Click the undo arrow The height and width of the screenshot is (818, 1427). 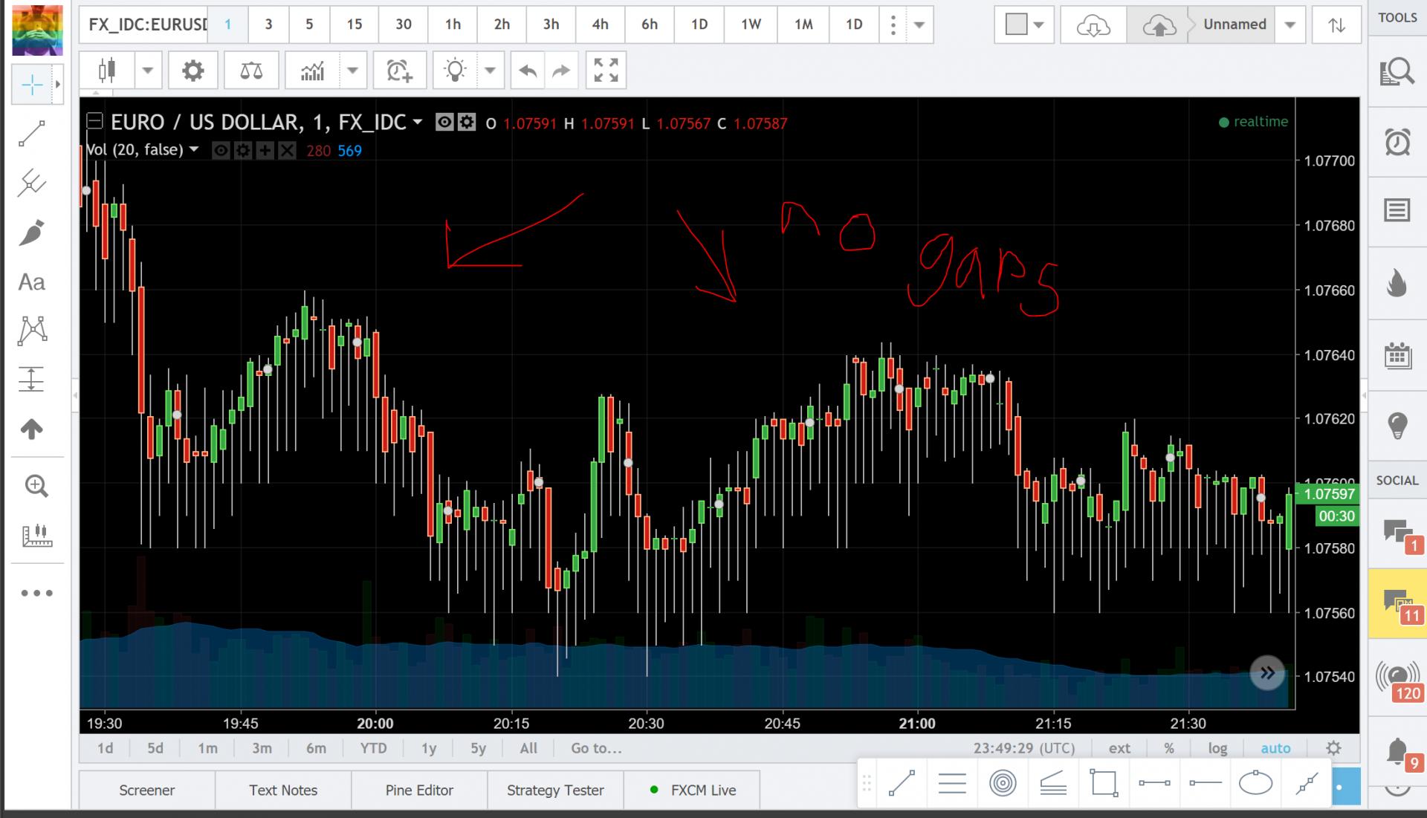point(528,71)
